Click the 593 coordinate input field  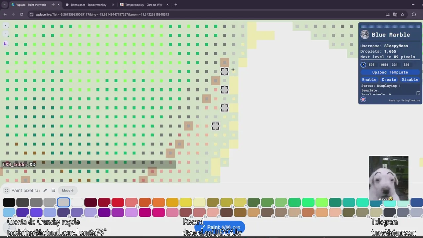372,65
